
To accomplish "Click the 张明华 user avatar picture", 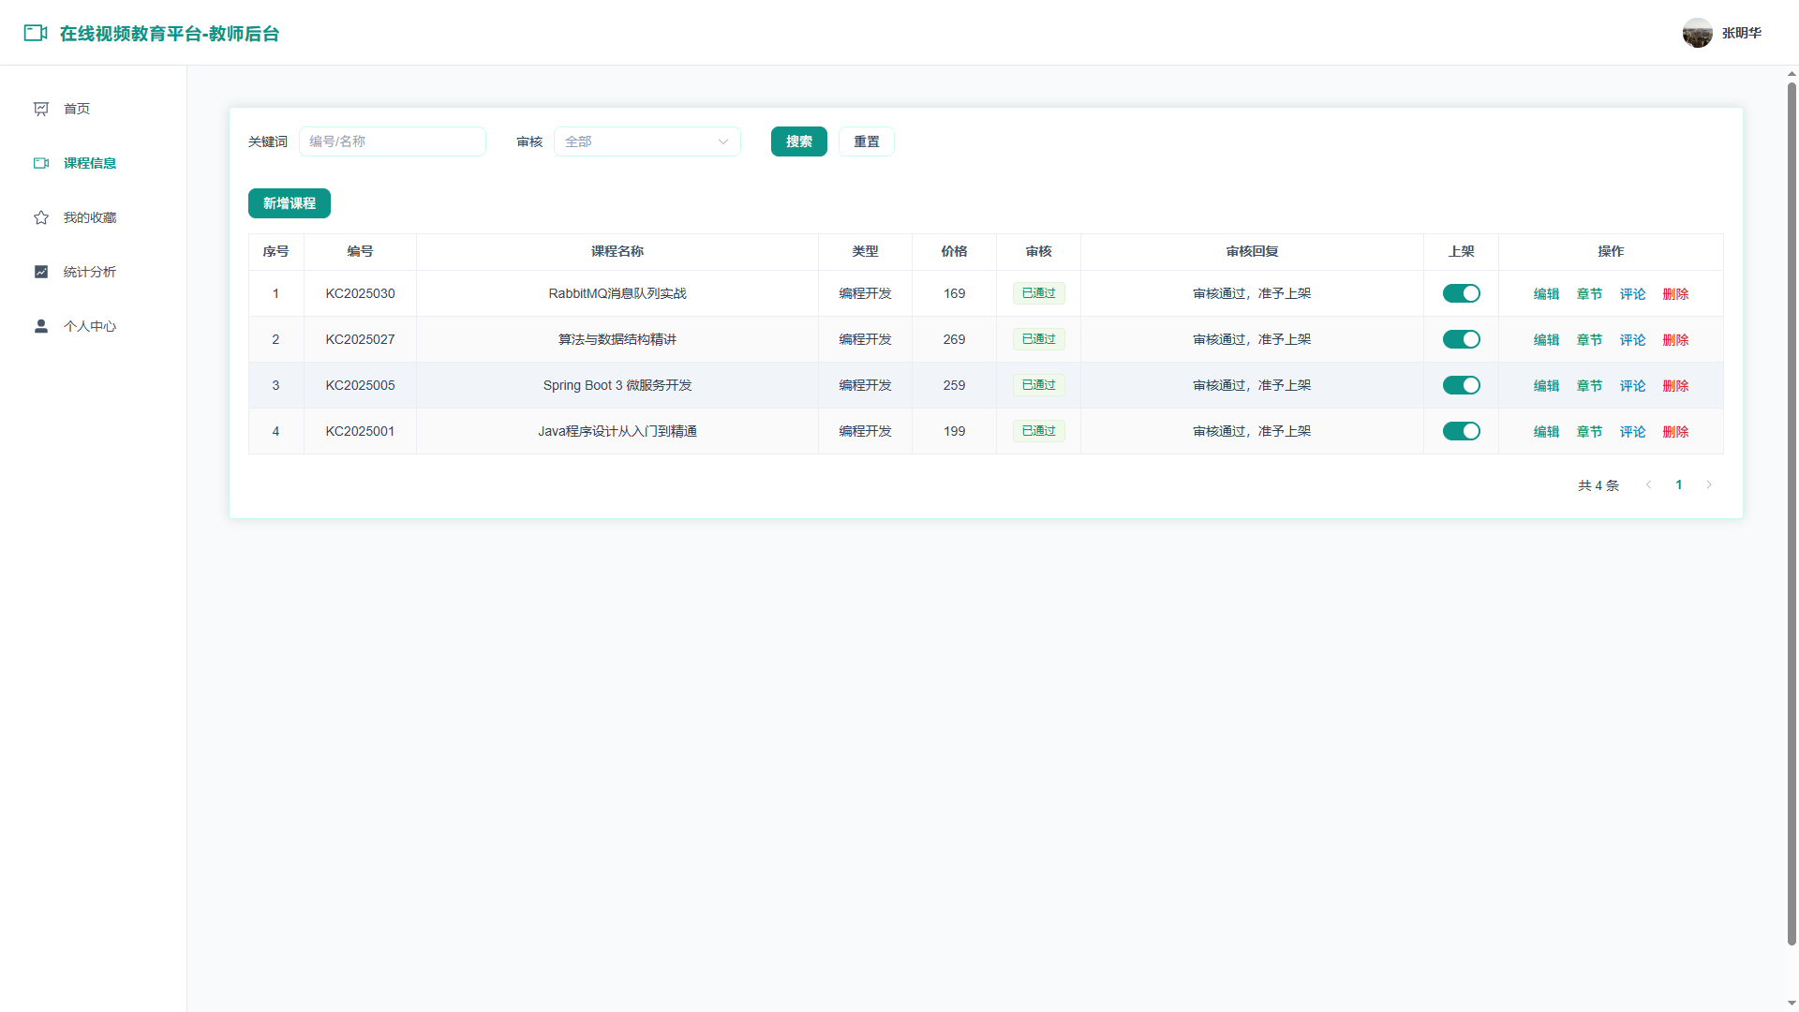I will (x=1697, y=33).
